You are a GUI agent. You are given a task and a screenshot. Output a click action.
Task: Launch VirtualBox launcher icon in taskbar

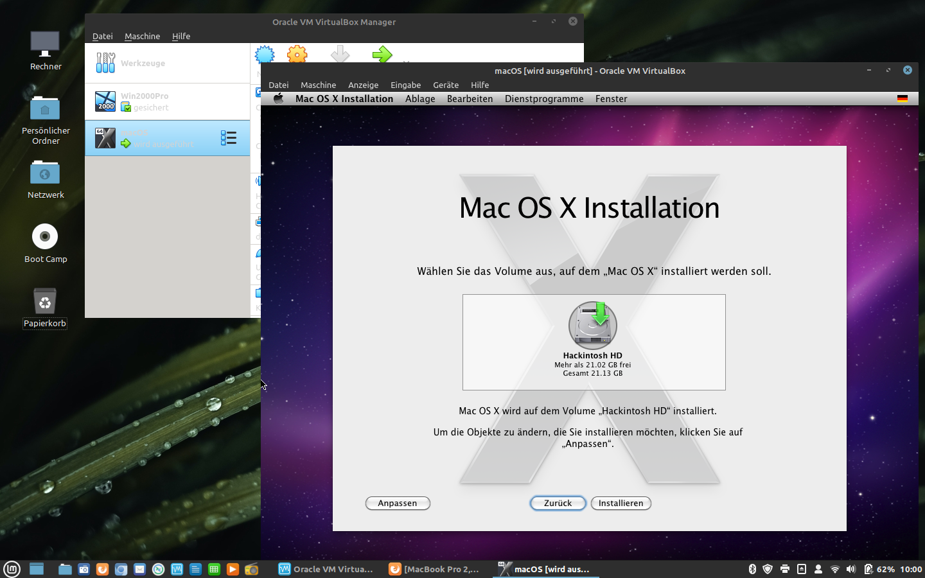[x=177, y=569]
